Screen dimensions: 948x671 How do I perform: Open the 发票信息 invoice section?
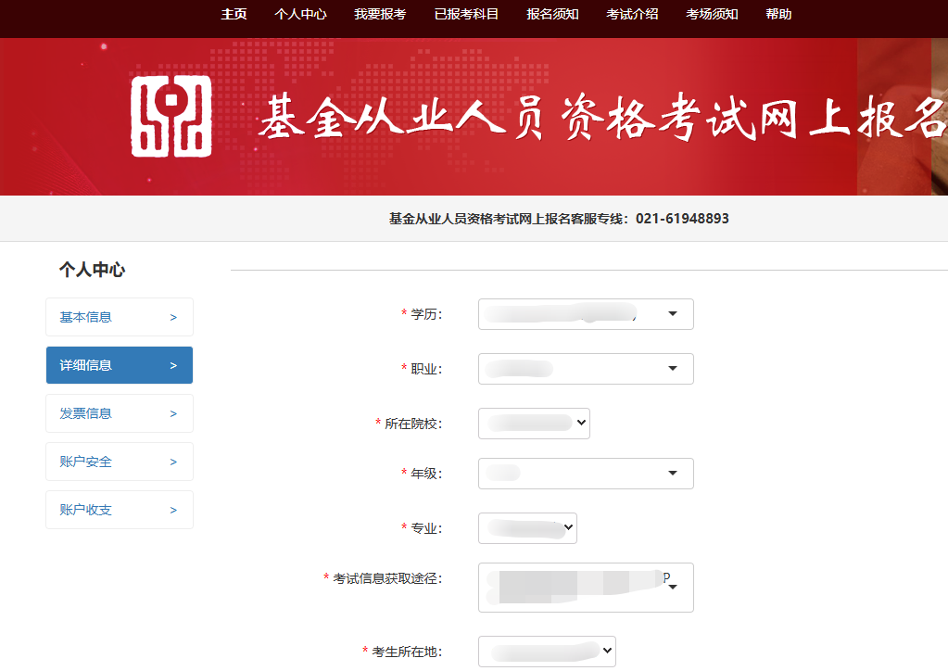119,412
